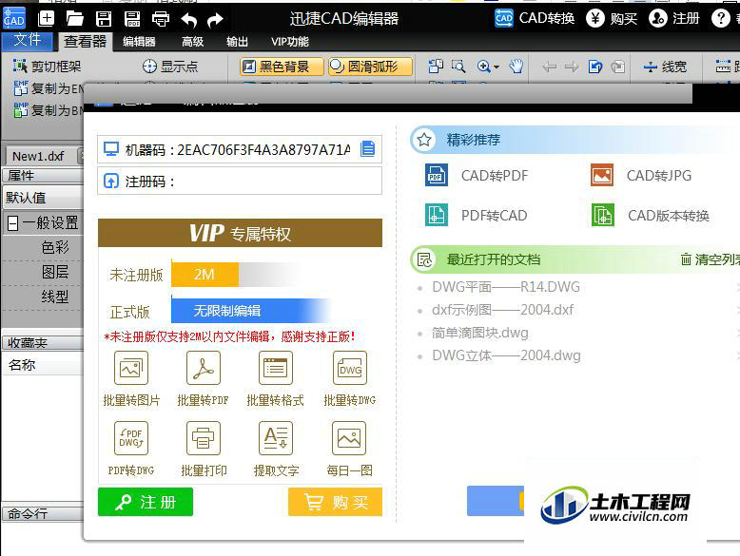Redo with the right arrow icon
The image size is (740, 556).
(215, 19)
